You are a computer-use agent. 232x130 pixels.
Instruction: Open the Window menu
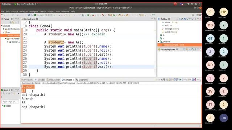click(65, 12)
